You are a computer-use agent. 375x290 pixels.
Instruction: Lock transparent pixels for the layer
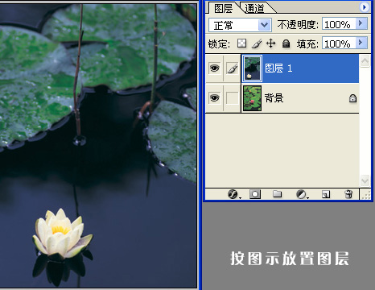click(x=241, y=43)
